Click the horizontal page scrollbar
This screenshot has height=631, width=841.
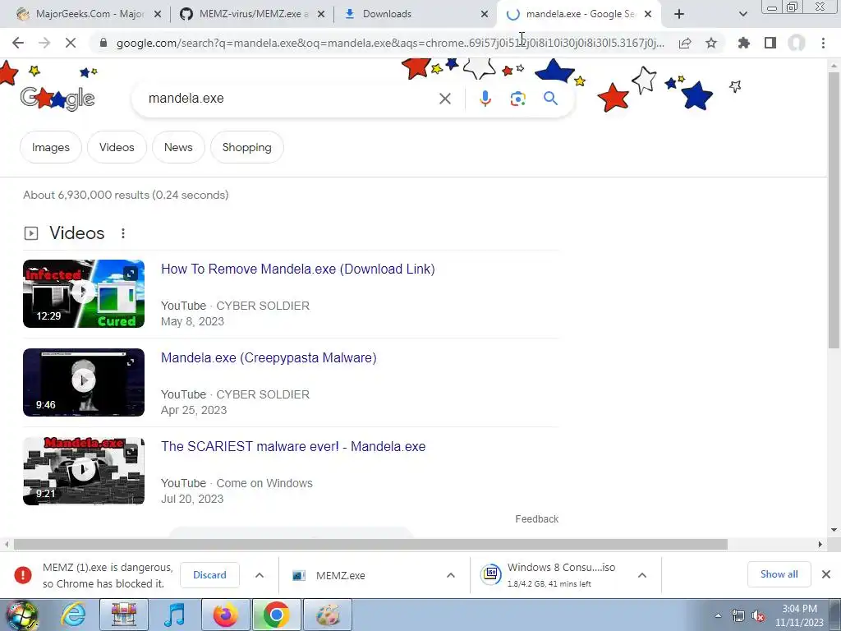tap(370, 545)
